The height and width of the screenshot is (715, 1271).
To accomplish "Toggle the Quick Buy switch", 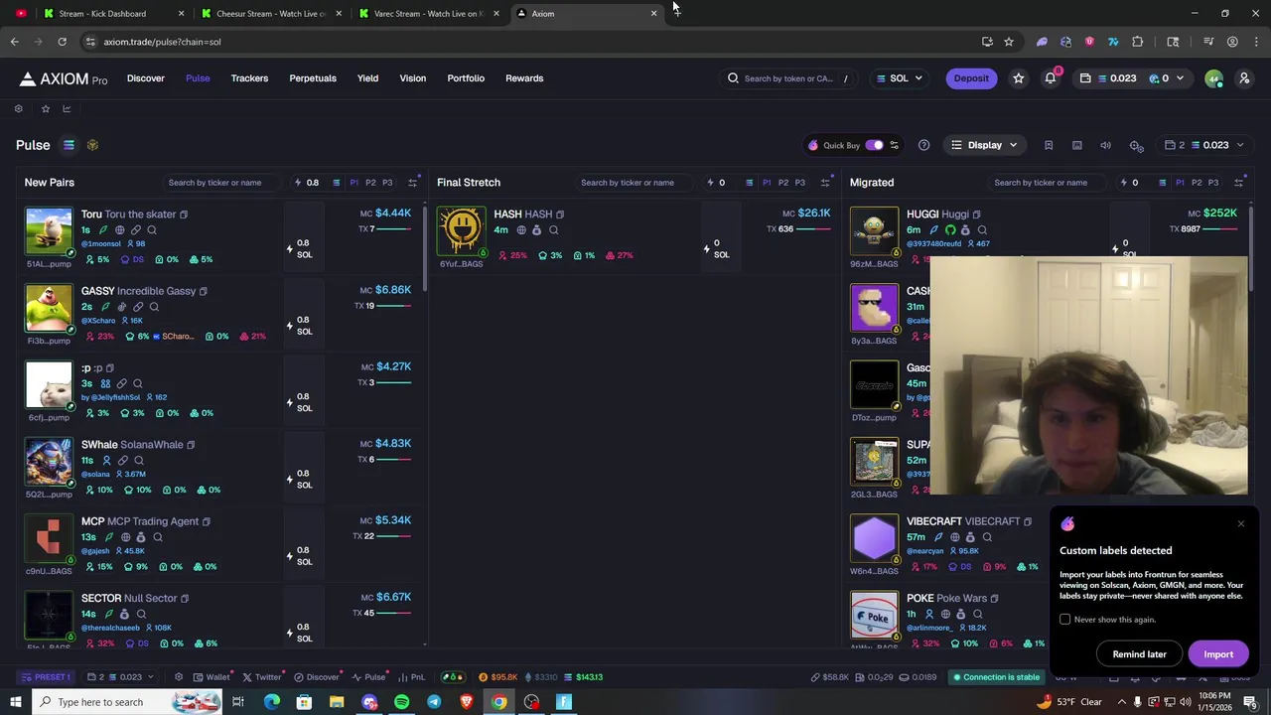I will tap(874, 146).
